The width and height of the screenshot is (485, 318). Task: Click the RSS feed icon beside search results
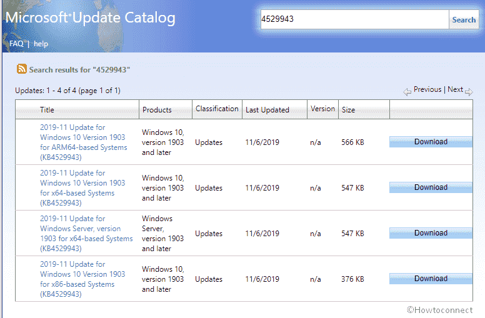click(22, 69)
